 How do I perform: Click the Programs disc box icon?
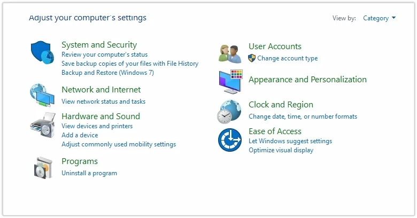(x=43, y=167)
